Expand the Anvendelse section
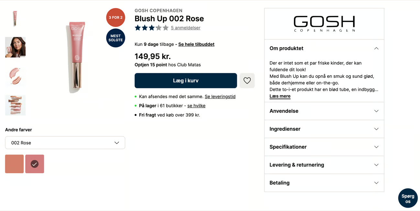420x211 pixels. (x=324, y=111)
